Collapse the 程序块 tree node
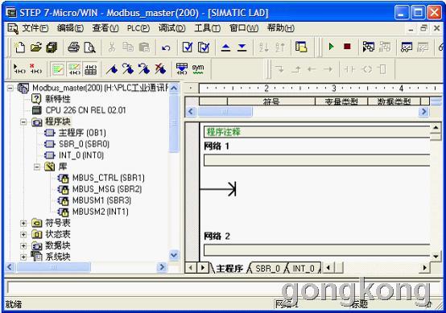 pos(23,122)
